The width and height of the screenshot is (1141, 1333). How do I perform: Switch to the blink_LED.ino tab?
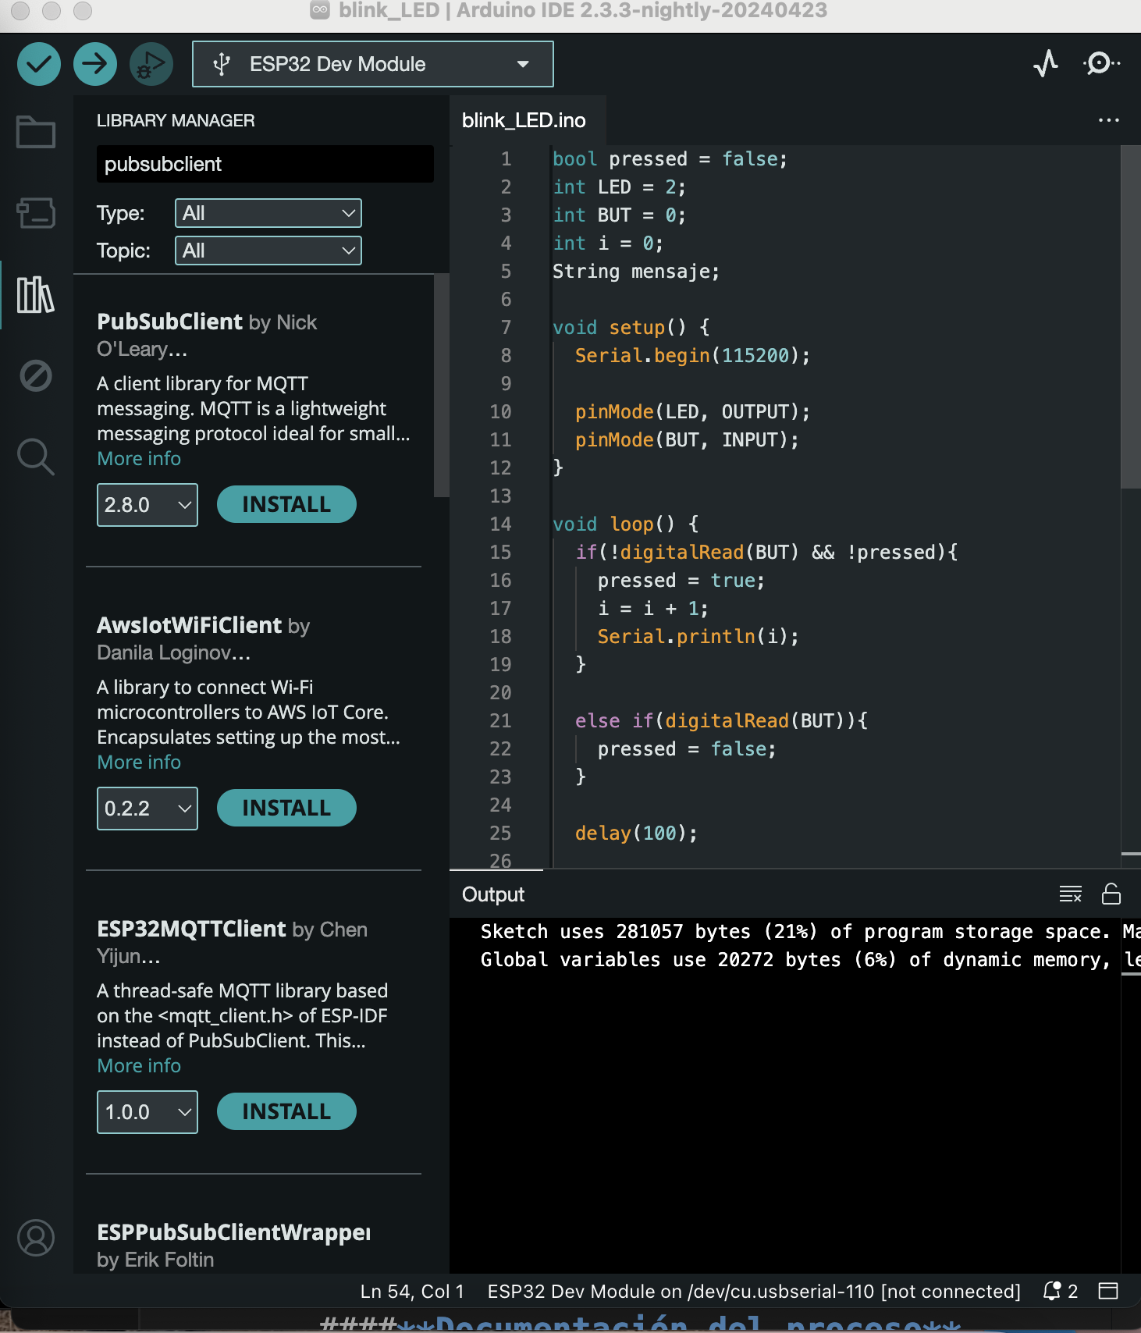pyautogui.click(x=524, y=120)
